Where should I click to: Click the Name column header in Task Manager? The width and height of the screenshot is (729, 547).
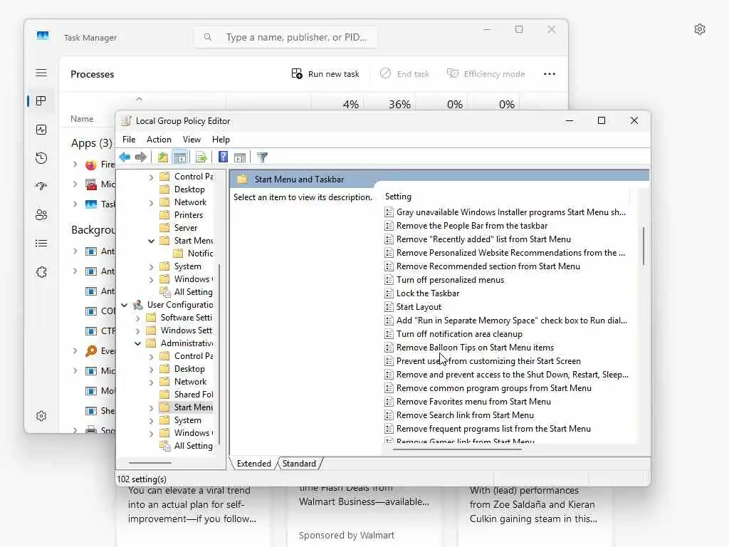pos(82,119)
